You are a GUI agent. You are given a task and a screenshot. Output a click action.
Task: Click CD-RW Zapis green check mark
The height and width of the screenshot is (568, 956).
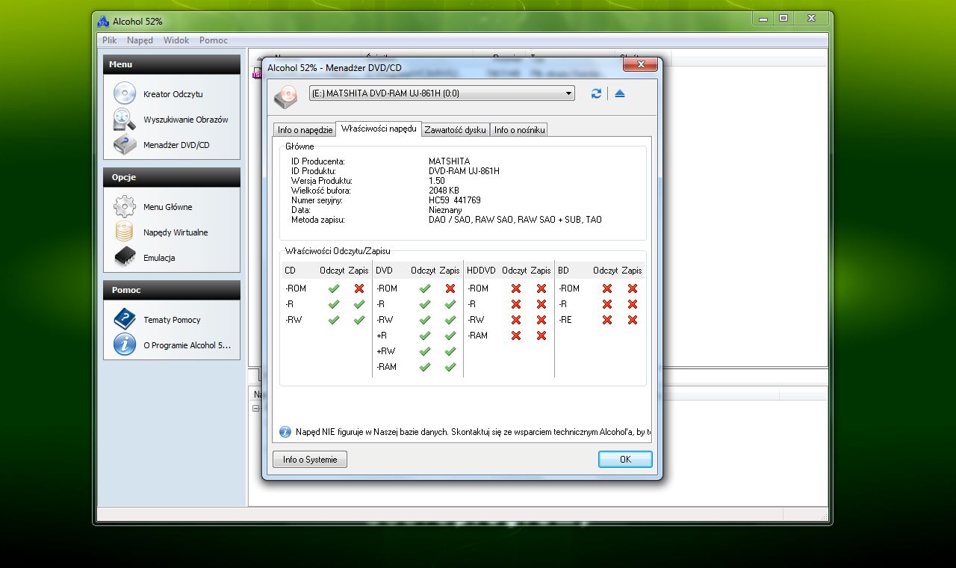coord(359,320)
